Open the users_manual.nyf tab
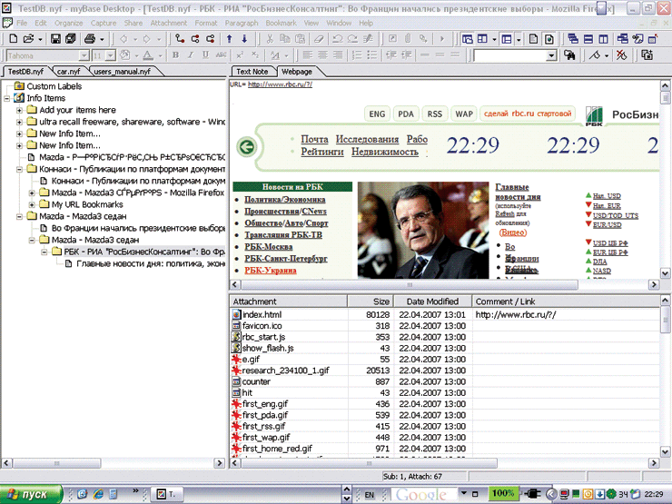 tap(122, 72)
